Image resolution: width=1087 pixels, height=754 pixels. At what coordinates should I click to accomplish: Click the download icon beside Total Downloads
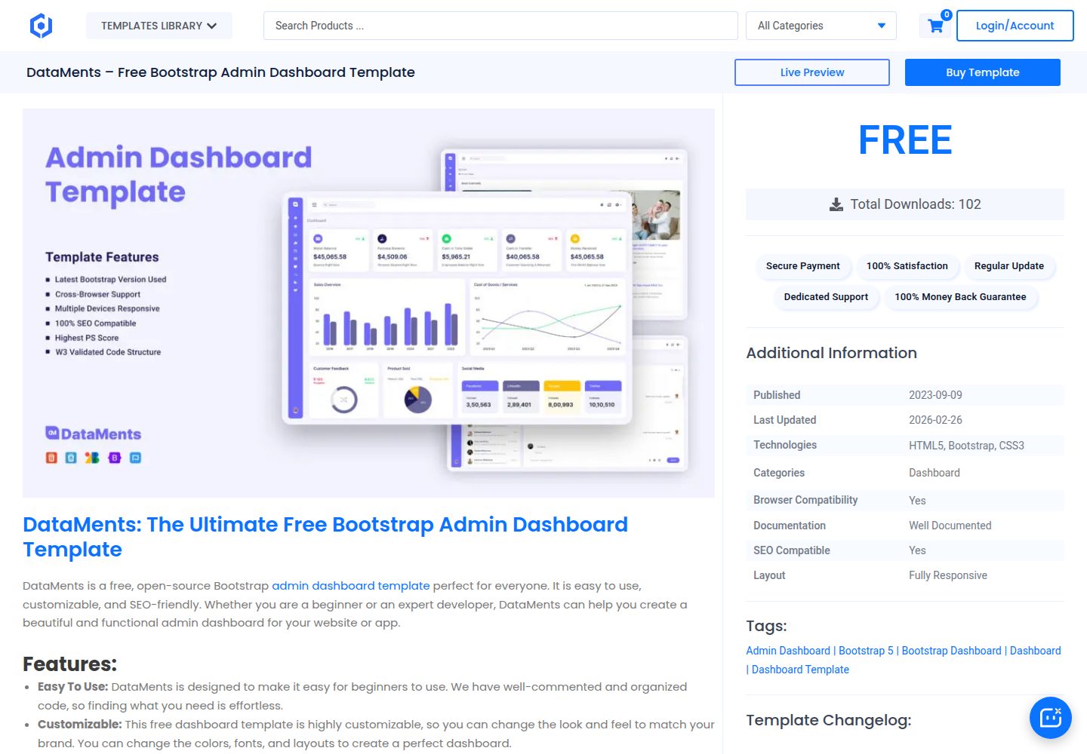pyautogui.click(x=836, y=204)
